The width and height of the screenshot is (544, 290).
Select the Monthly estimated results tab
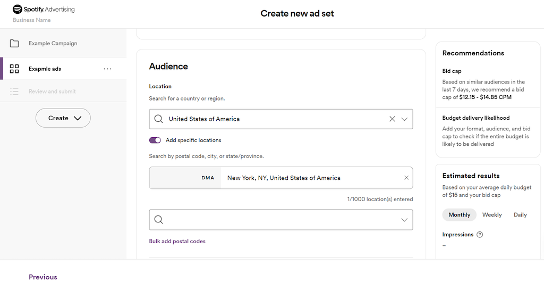click(x=460, y=214)
